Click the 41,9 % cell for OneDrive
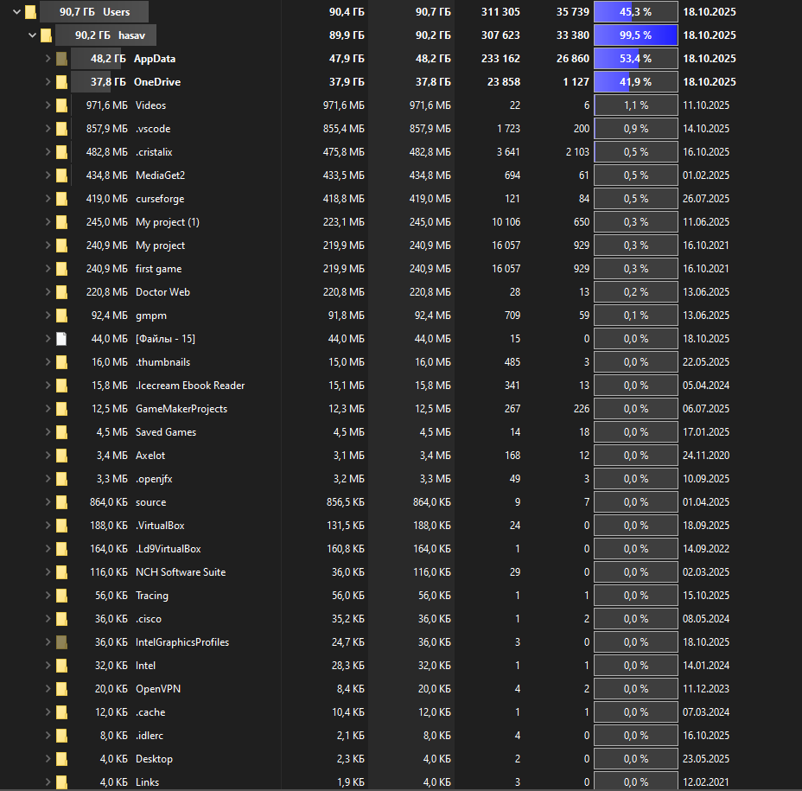Viewport: 802px width, 791px height. (x=636, y=82)
